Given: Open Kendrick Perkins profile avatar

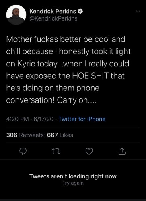Looking at the screenshot, I should (x=16, y=15).
